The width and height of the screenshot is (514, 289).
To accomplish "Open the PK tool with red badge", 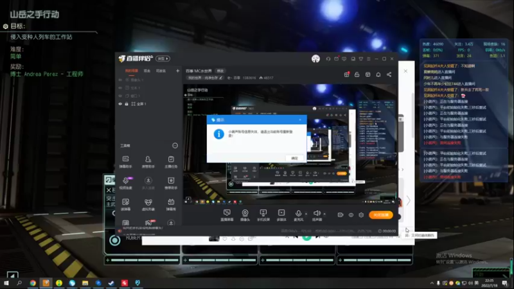I will [148, 222].
